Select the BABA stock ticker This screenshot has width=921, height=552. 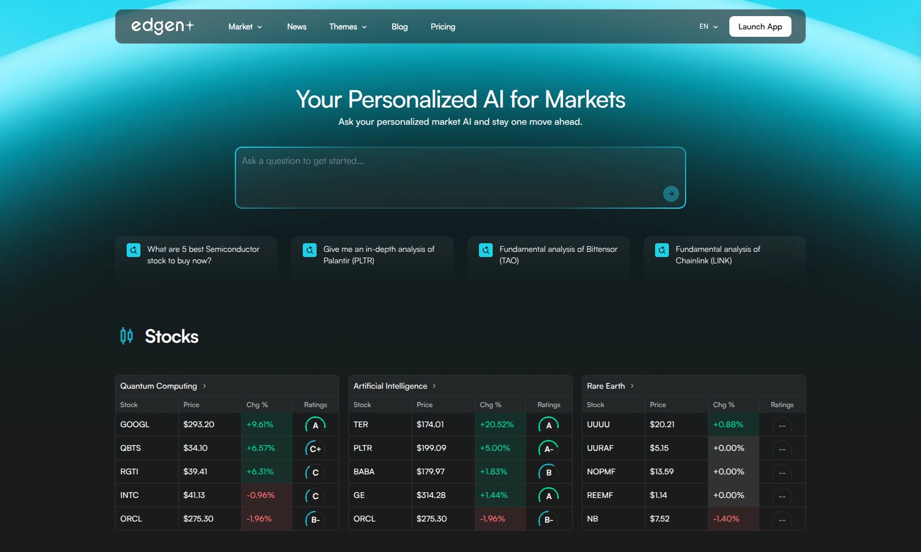(x=364, y=471)
